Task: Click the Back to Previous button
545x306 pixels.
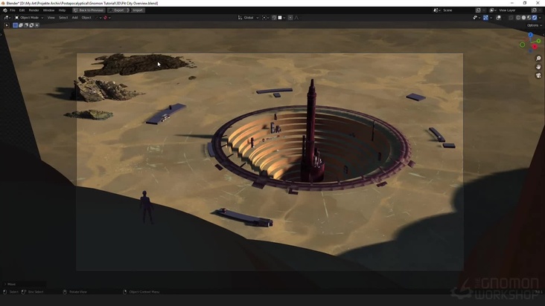Action: pyautogui.click(x=90, y=10)
